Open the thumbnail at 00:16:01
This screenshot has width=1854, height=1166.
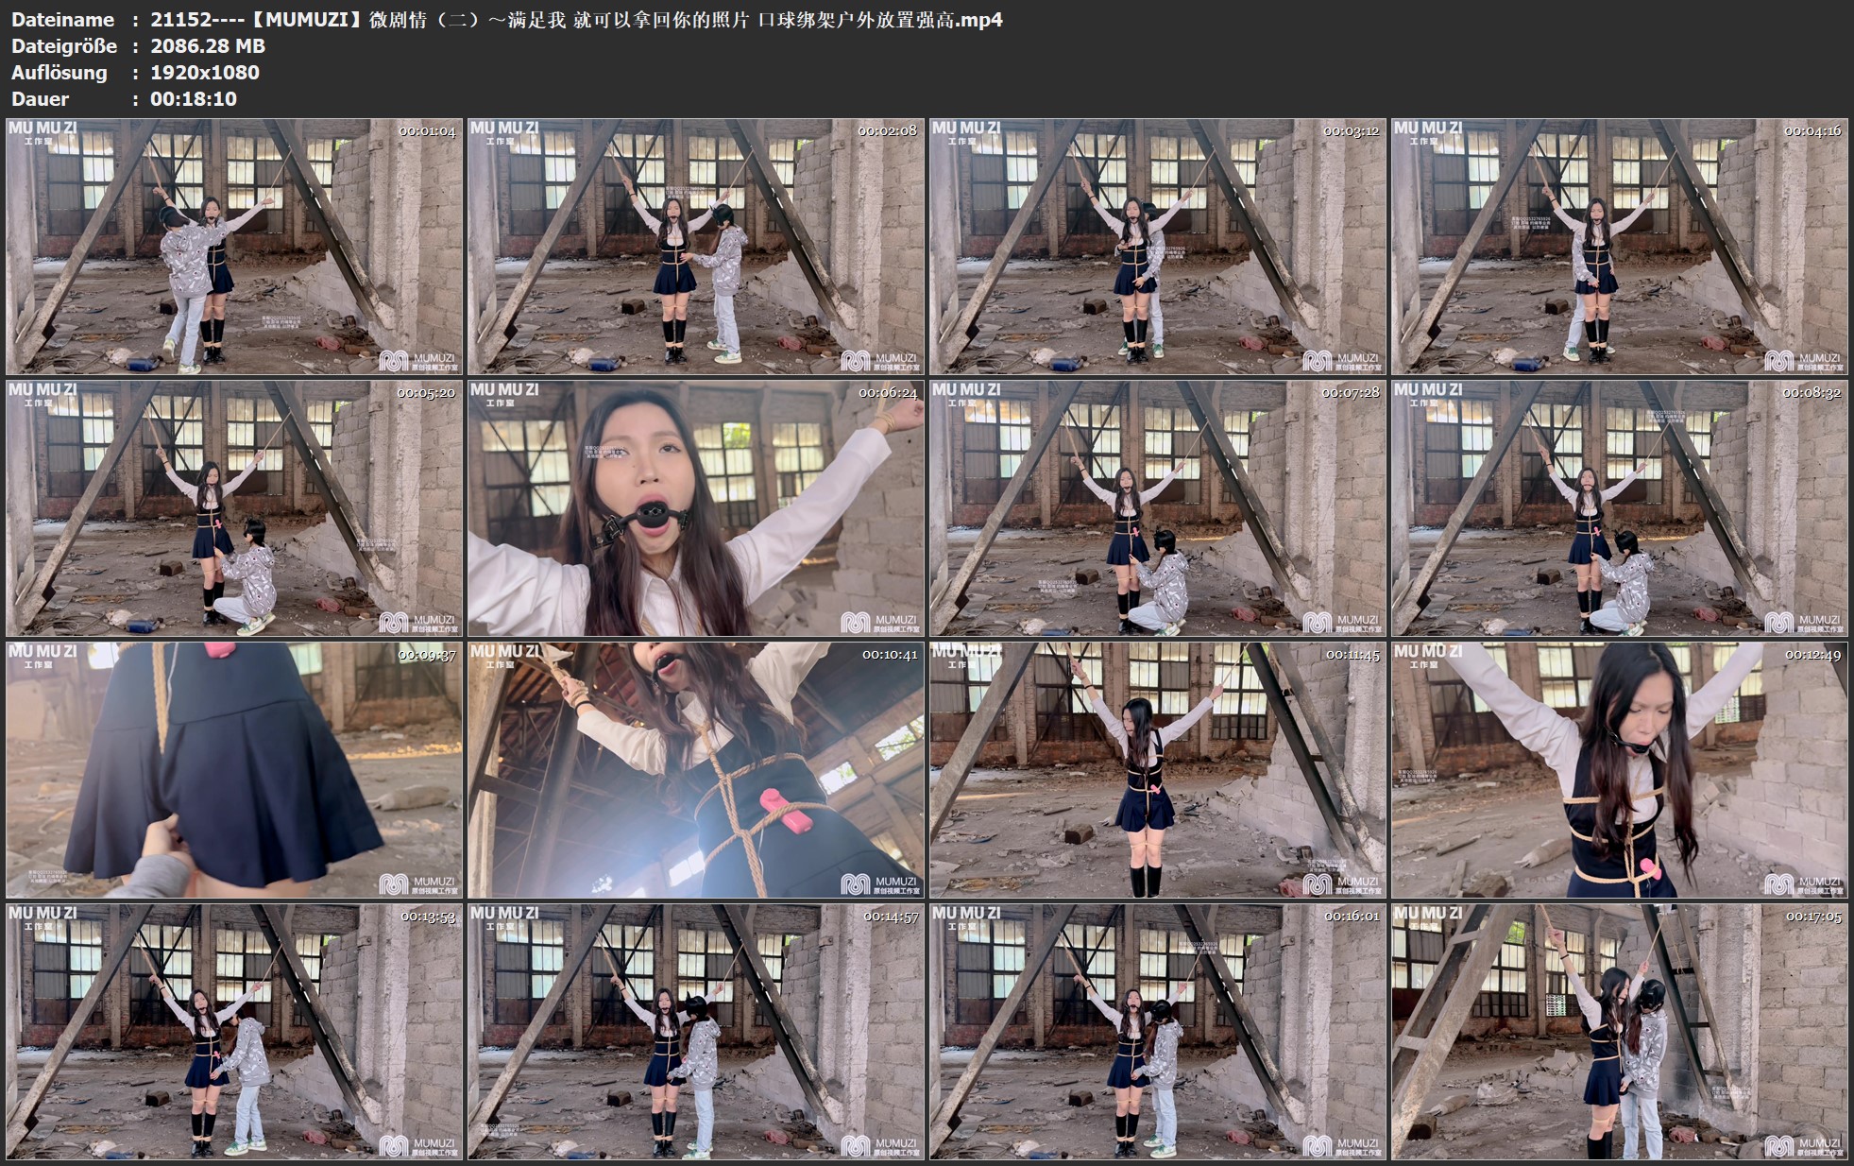1158,1032
